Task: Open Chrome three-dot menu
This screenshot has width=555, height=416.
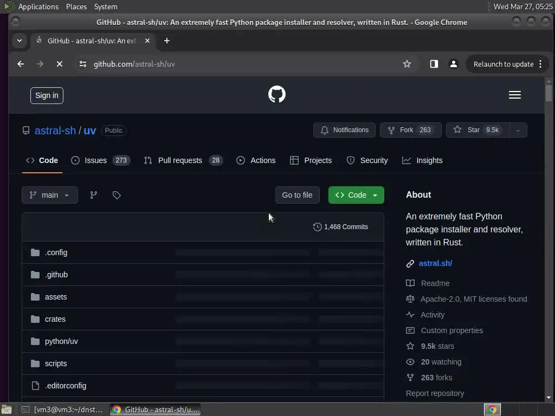Action: click(x=540, y=64)
